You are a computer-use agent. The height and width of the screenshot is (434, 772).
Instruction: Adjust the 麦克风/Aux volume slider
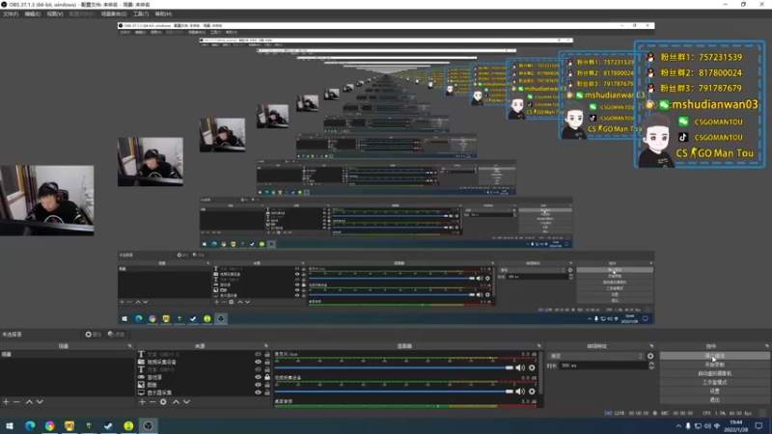(394, 367)
